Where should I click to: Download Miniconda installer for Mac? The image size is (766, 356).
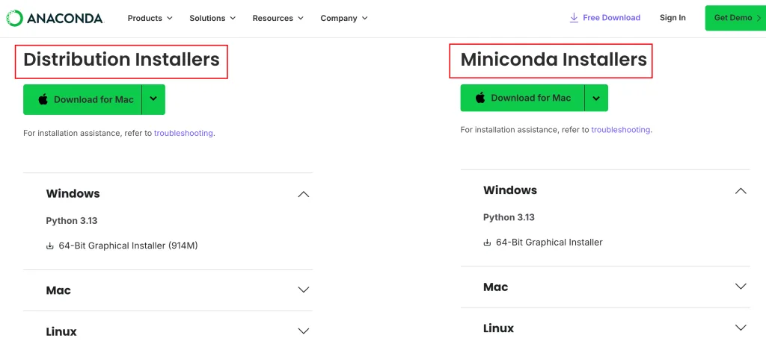point(522,98)
